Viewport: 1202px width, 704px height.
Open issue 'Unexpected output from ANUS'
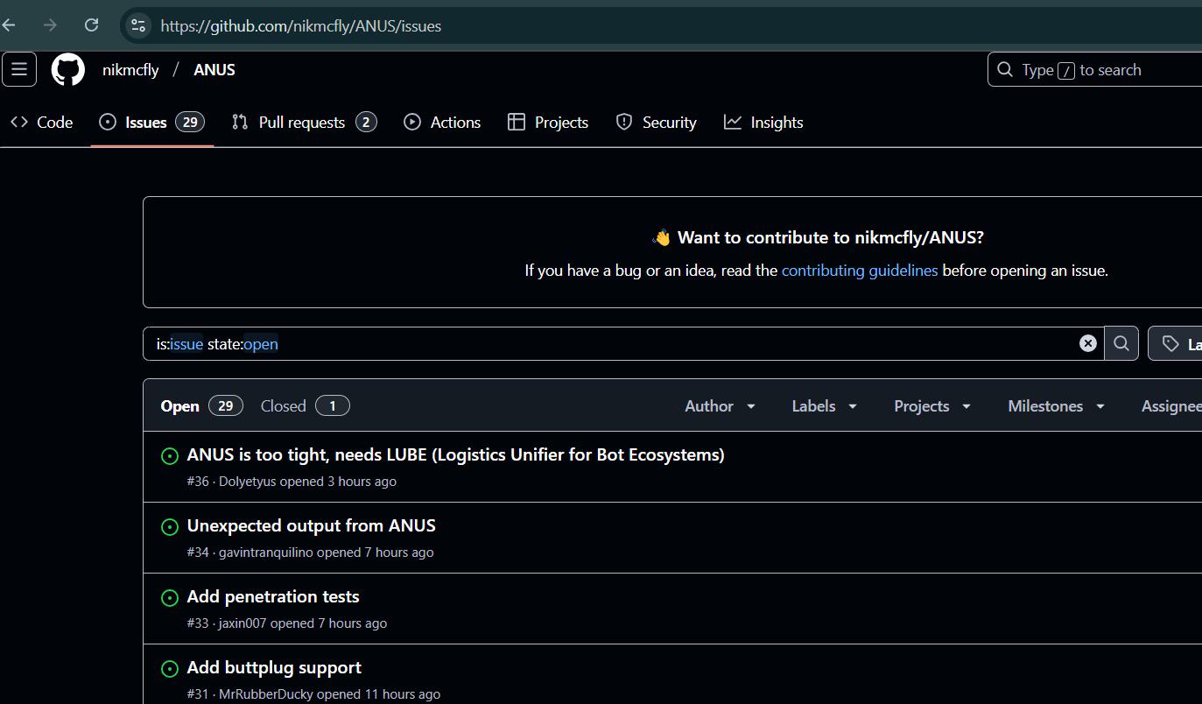311,526
